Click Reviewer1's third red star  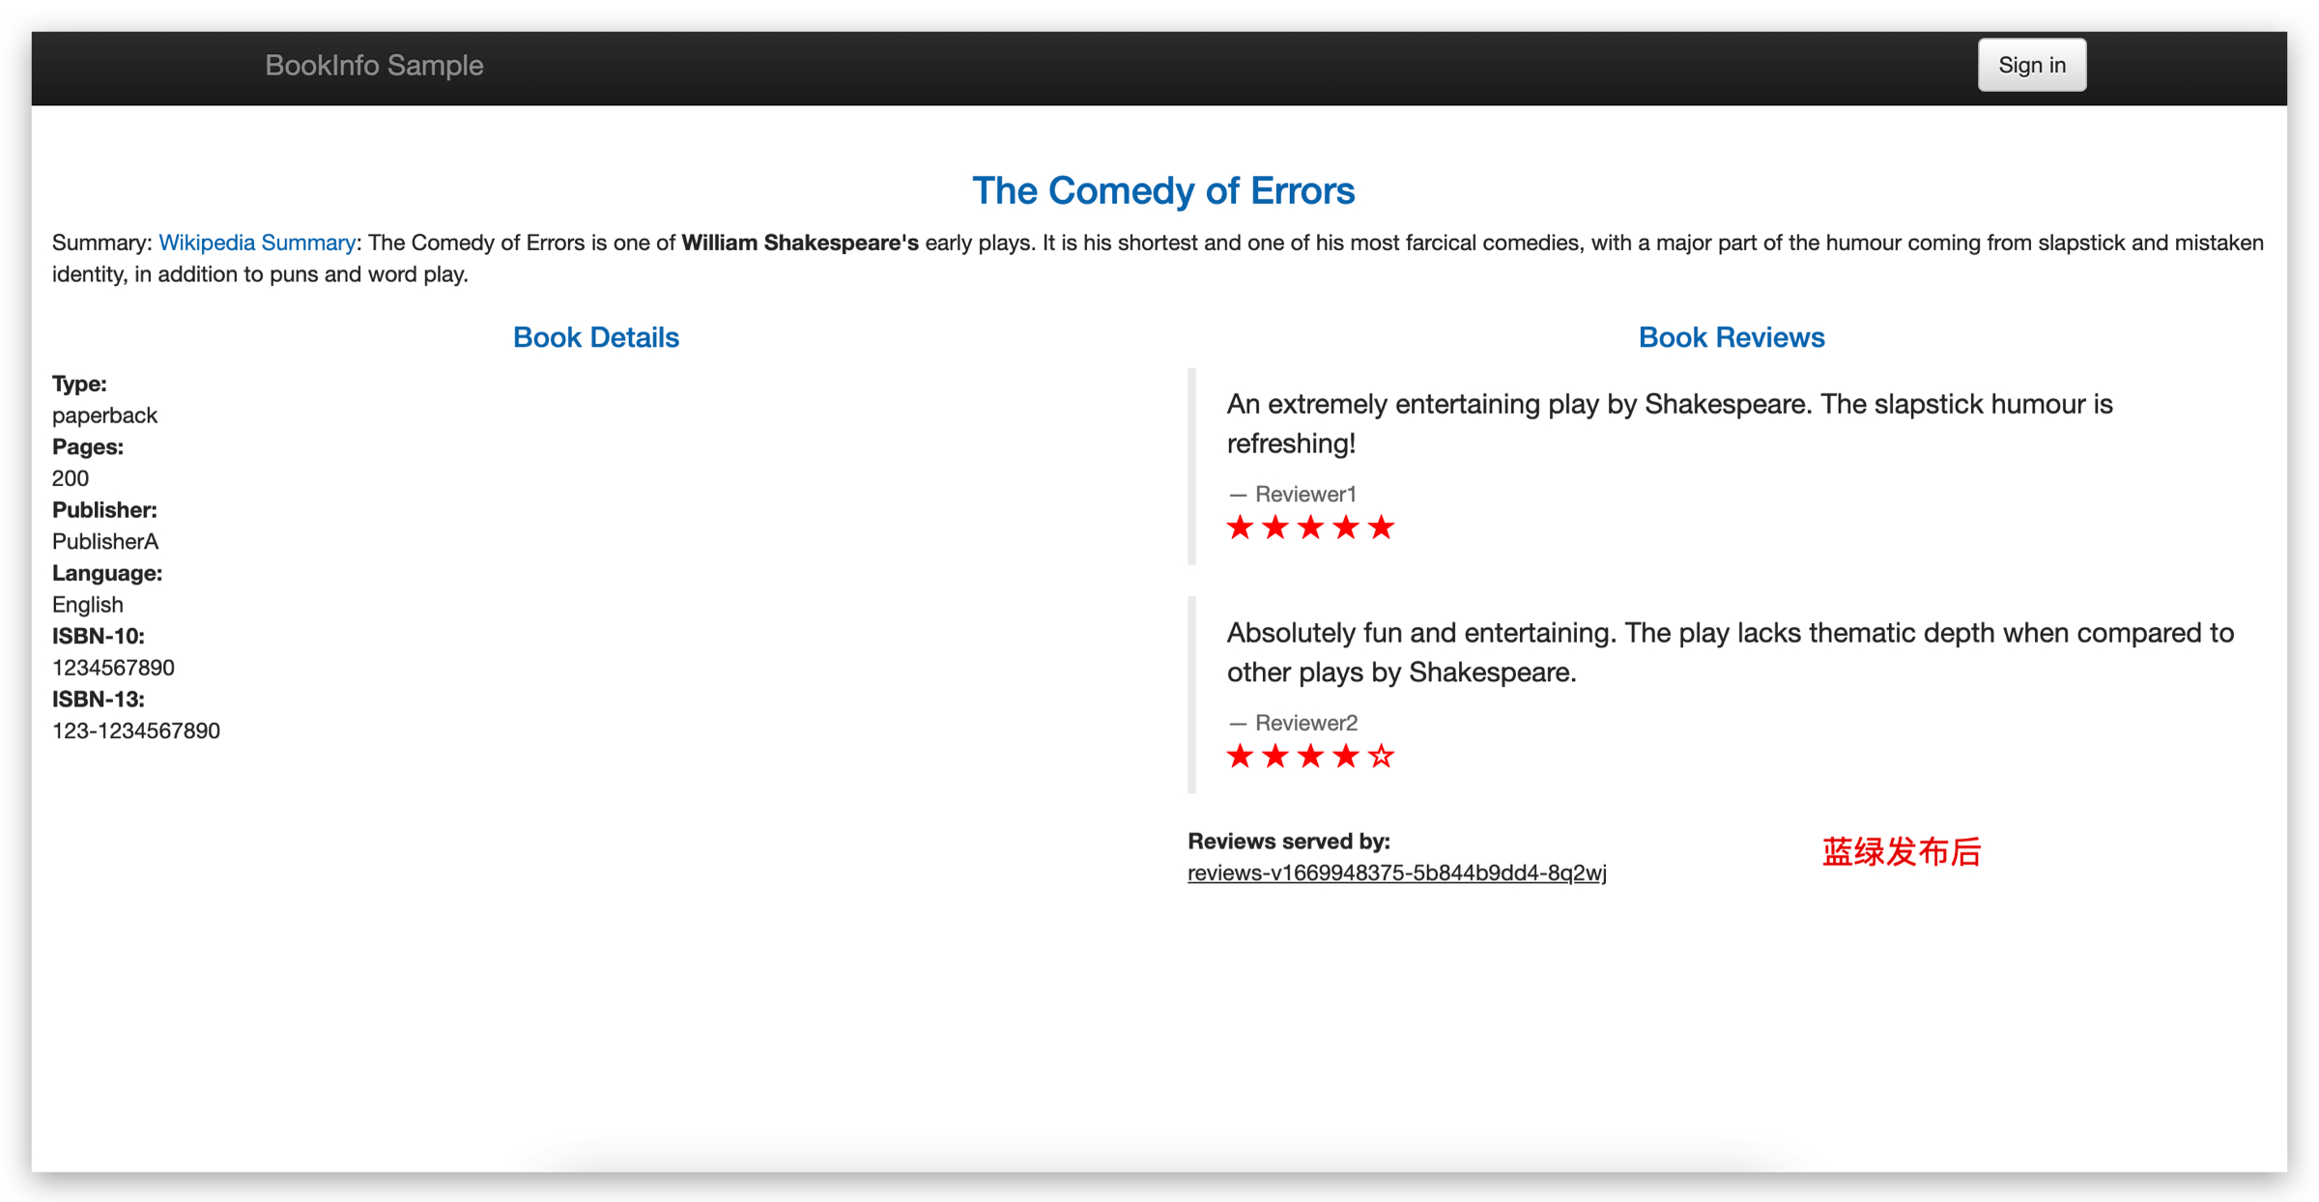(x=1310, y=528)
